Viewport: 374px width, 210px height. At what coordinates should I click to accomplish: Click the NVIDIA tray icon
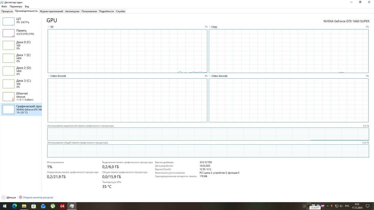point(327,206)
